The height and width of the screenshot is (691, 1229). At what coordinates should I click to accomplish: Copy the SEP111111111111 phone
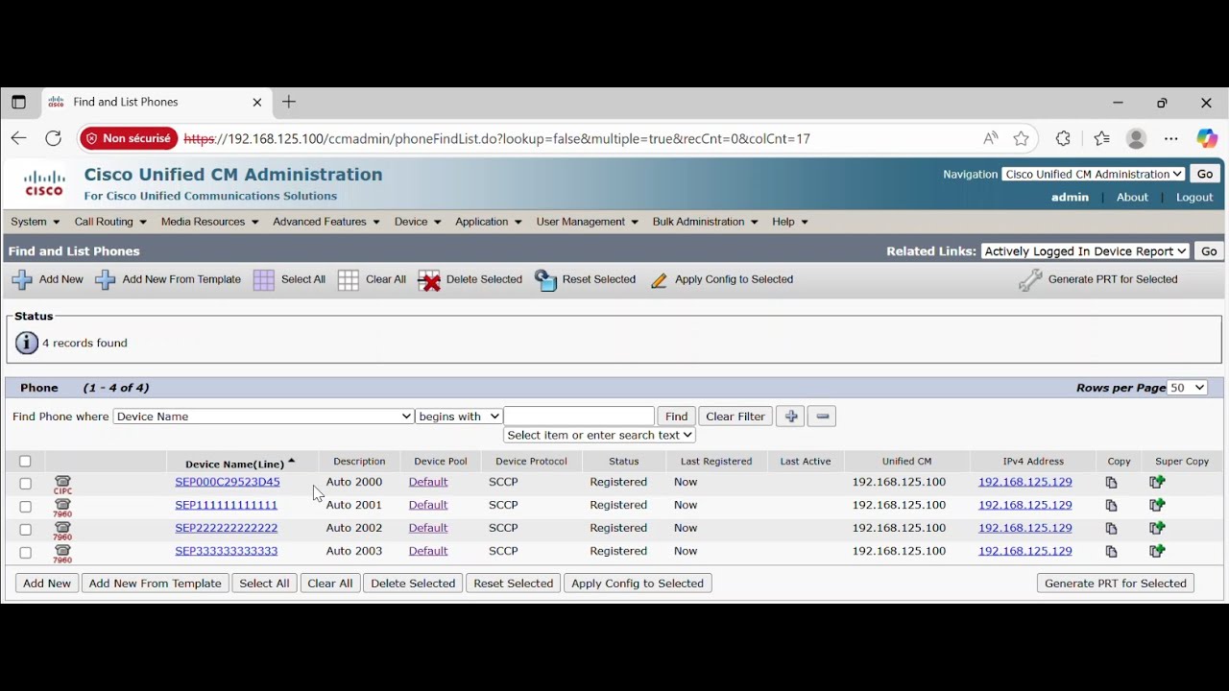pos(1111,506)
